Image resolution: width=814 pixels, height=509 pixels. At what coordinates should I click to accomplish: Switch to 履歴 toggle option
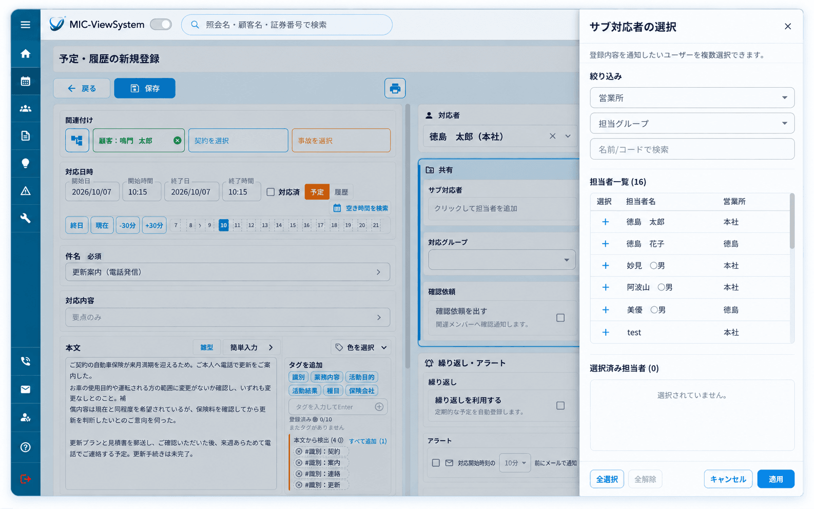pyautogui.click(x=341, y=192)
